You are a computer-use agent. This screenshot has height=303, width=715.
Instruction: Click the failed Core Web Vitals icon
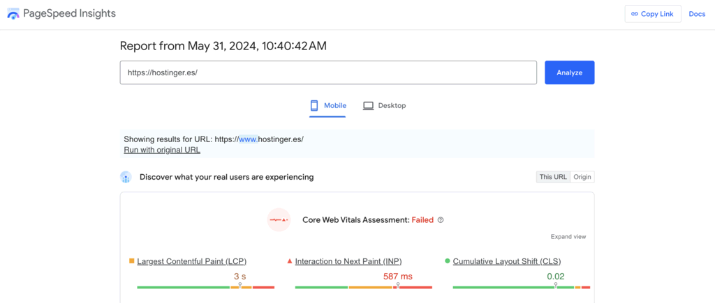pos(279,220)
